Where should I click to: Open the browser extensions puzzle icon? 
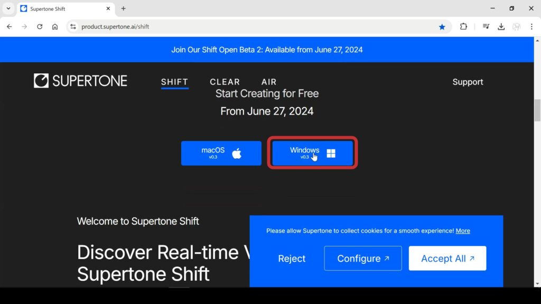click(463, 27)
